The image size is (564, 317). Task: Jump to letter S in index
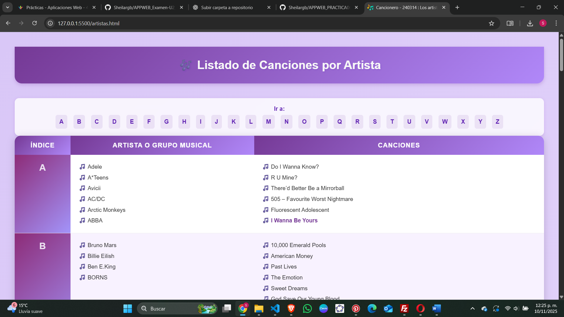tap(374, 122)
